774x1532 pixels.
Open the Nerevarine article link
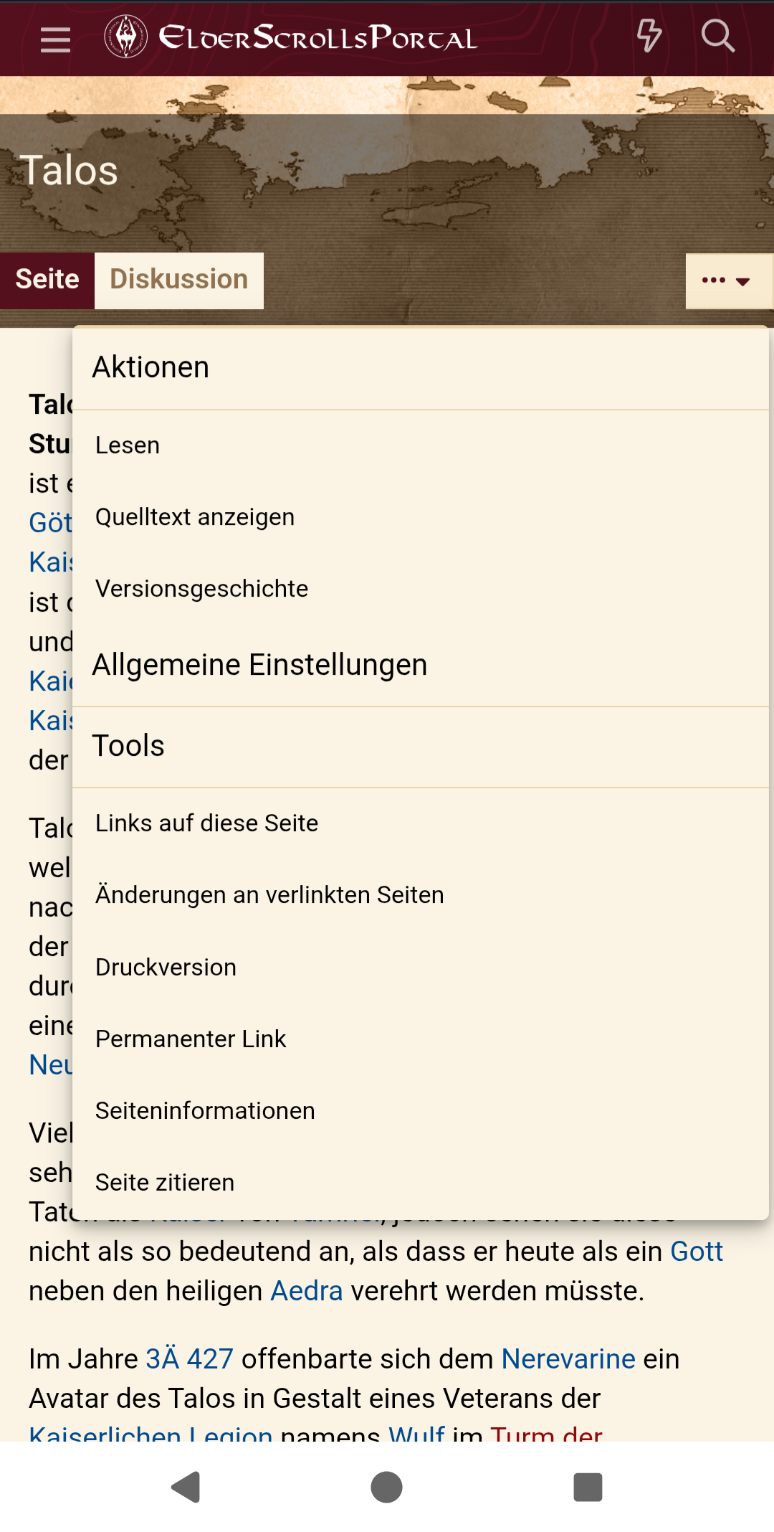pos(568,1358)
